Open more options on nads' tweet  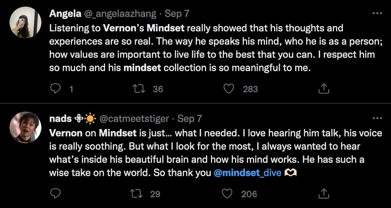(x=378, y=118)
